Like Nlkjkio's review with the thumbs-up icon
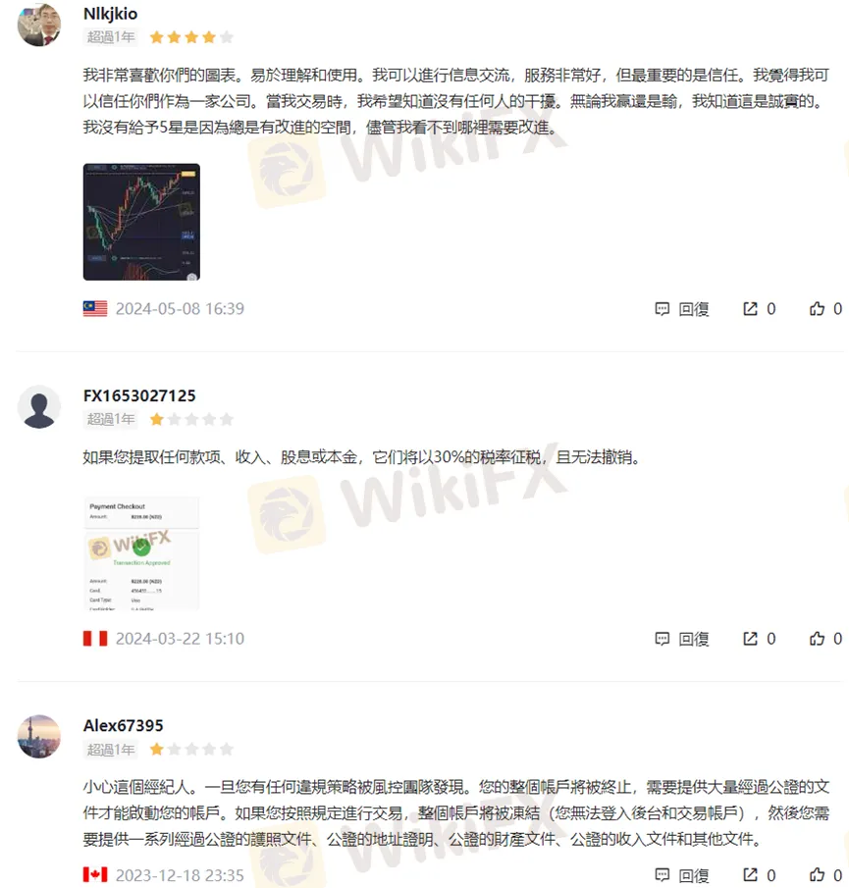The height and width of the screenshot is (888, 849). [817, 309]
